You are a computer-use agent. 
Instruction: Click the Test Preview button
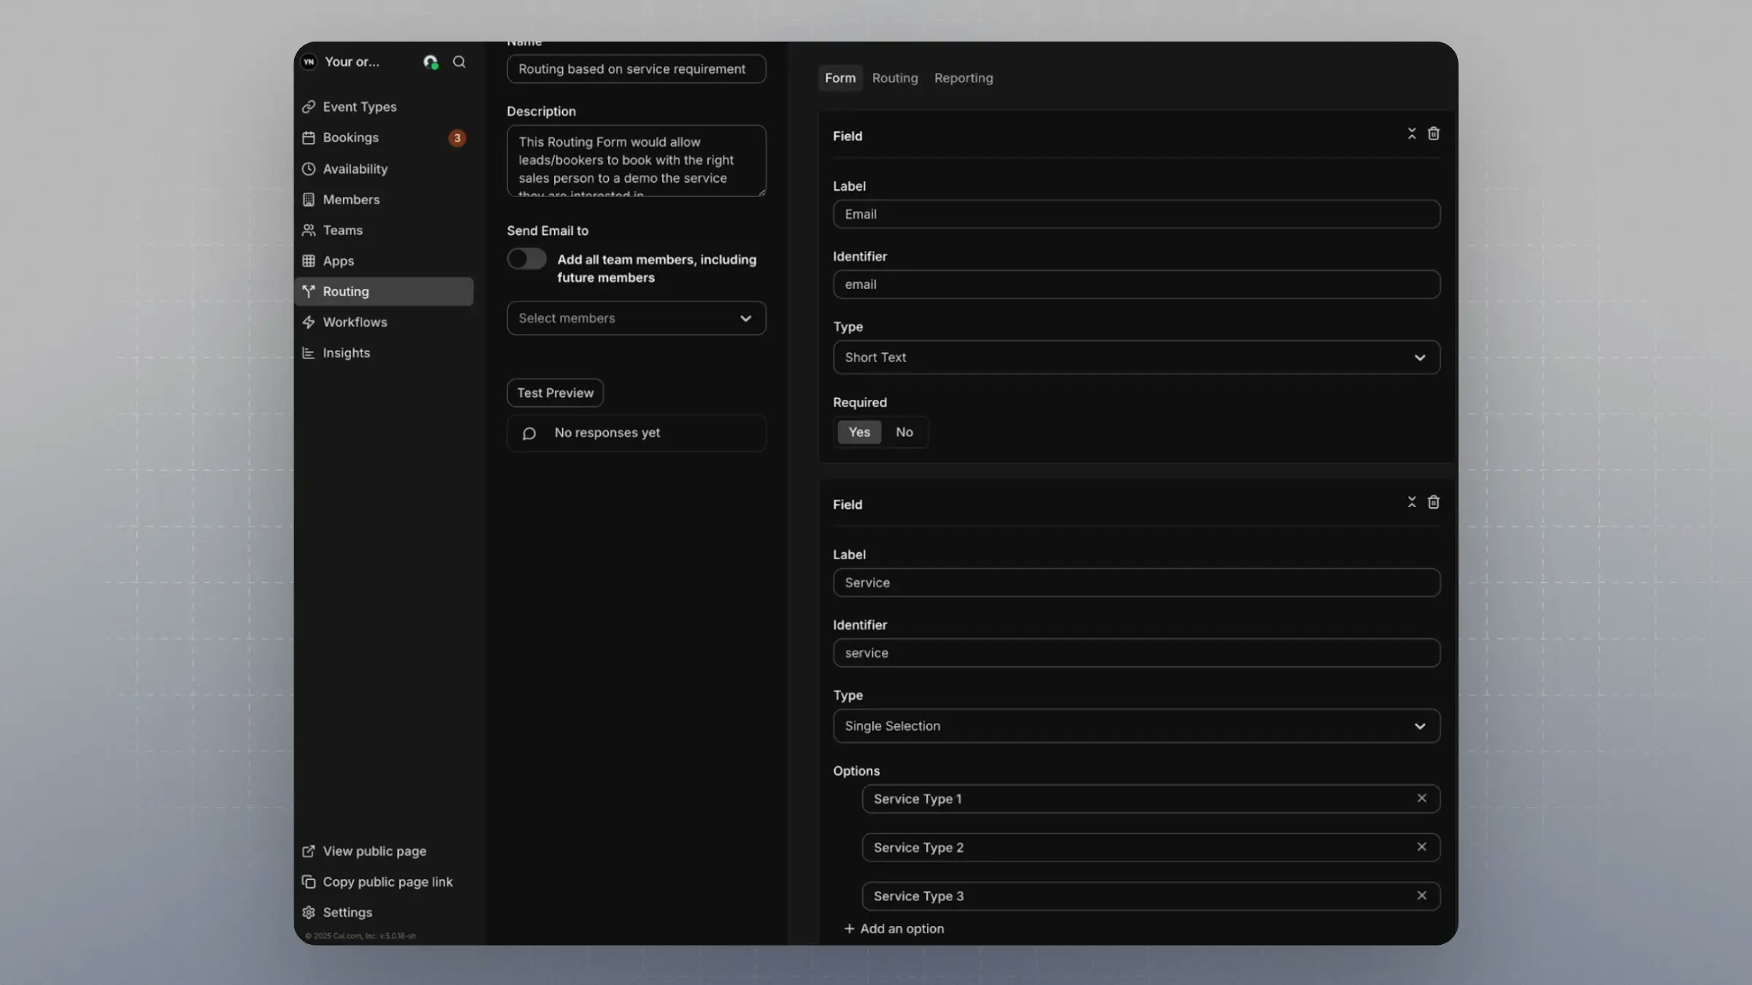coord(555,393)
